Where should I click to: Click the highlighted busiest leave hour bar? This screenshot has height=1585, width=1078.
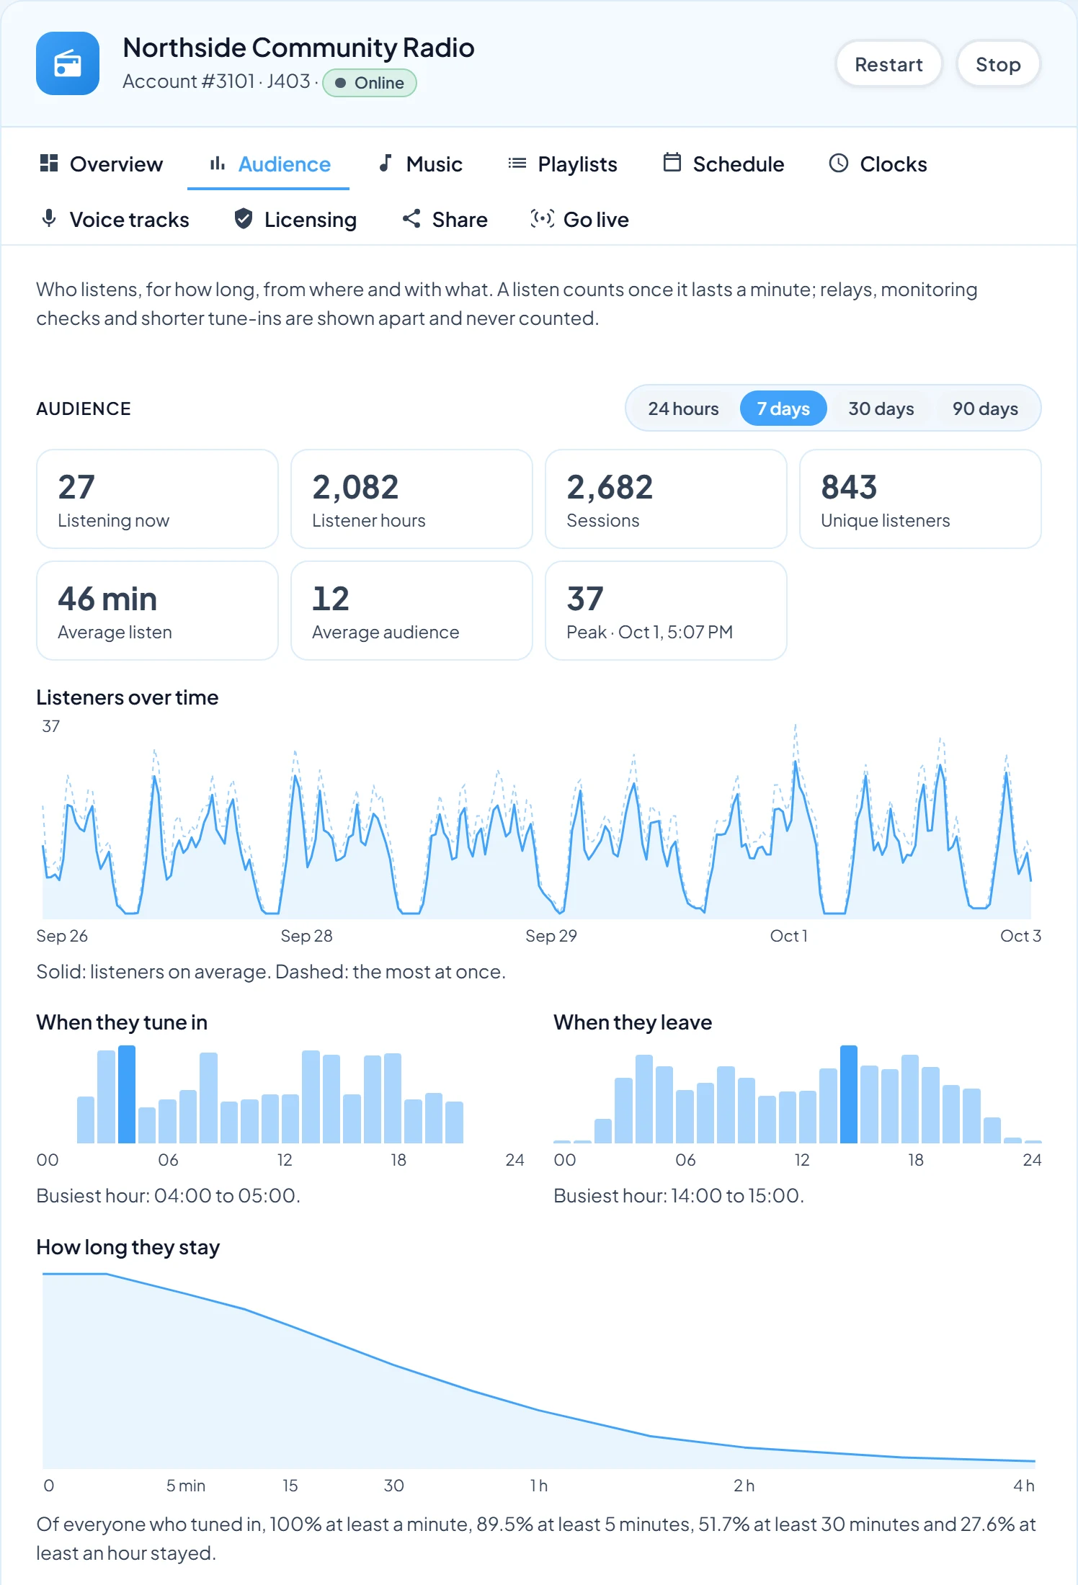click(849, 1094)
